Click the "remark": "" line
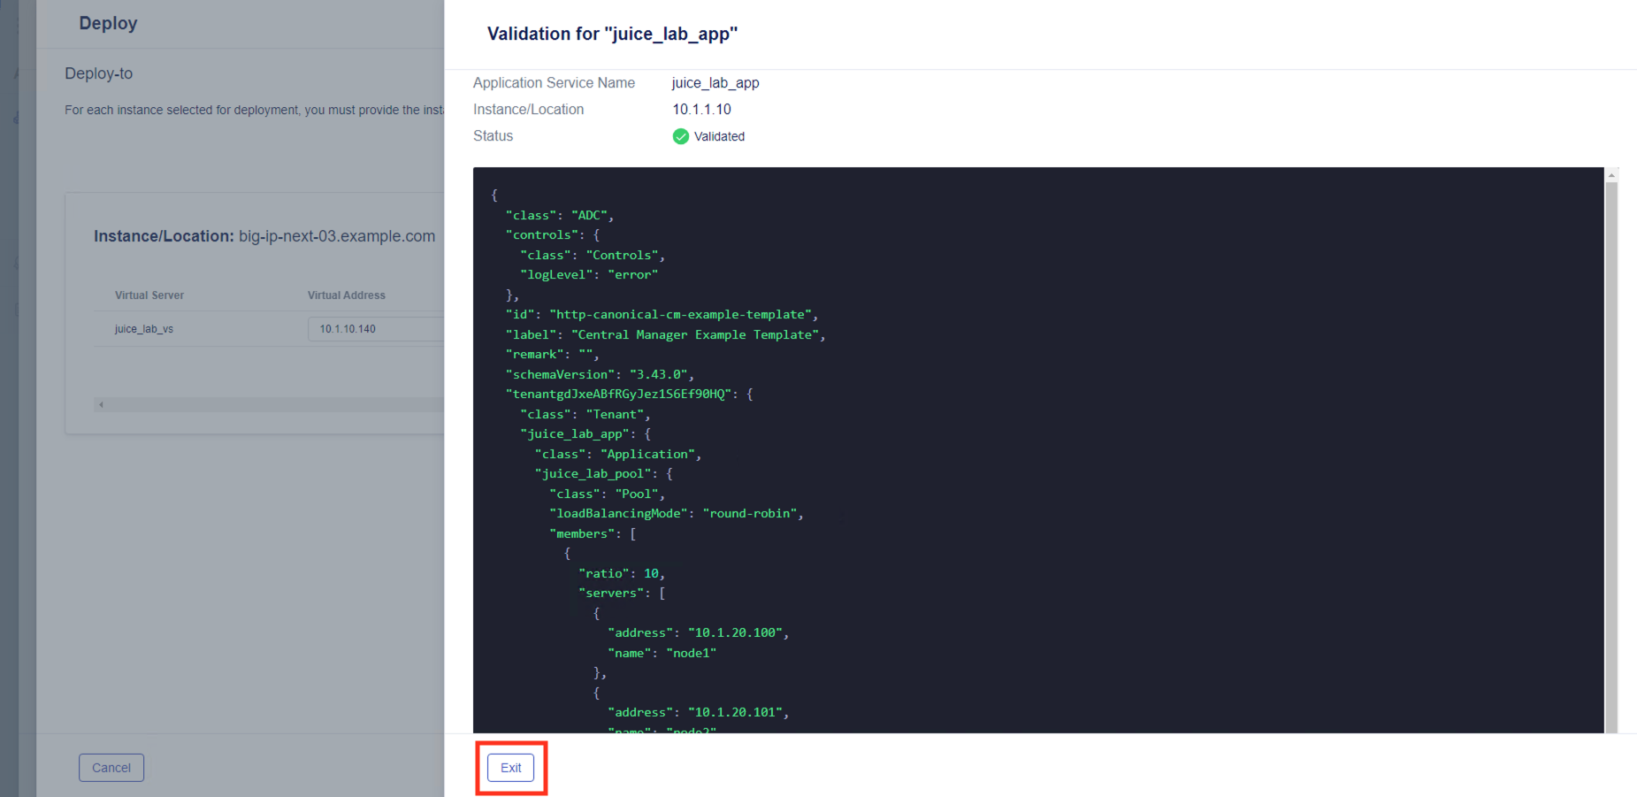Image resolution: width=1637 pixels, height=797 pixels. click(553, 355)
